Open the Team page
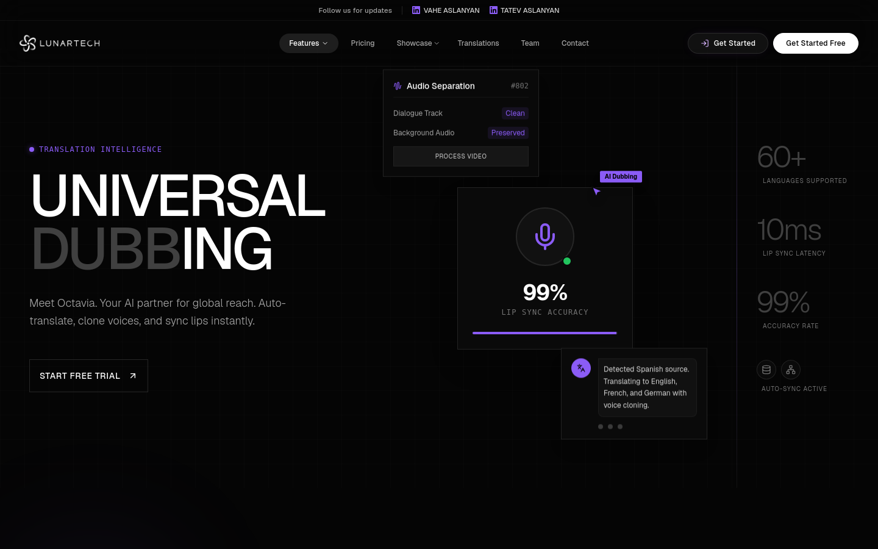The width and height of the screenshot is (878, 549). pos(530,43)
